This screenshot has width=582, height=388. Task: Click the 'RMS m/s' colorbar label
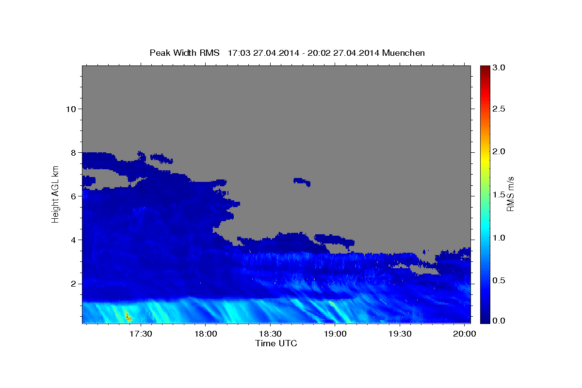click(510, 194)
